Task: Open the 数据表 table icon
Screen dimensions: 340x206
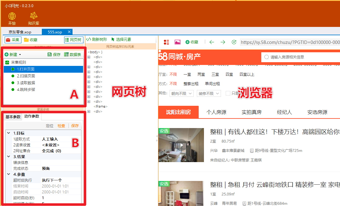Action: tap(66, 54)
